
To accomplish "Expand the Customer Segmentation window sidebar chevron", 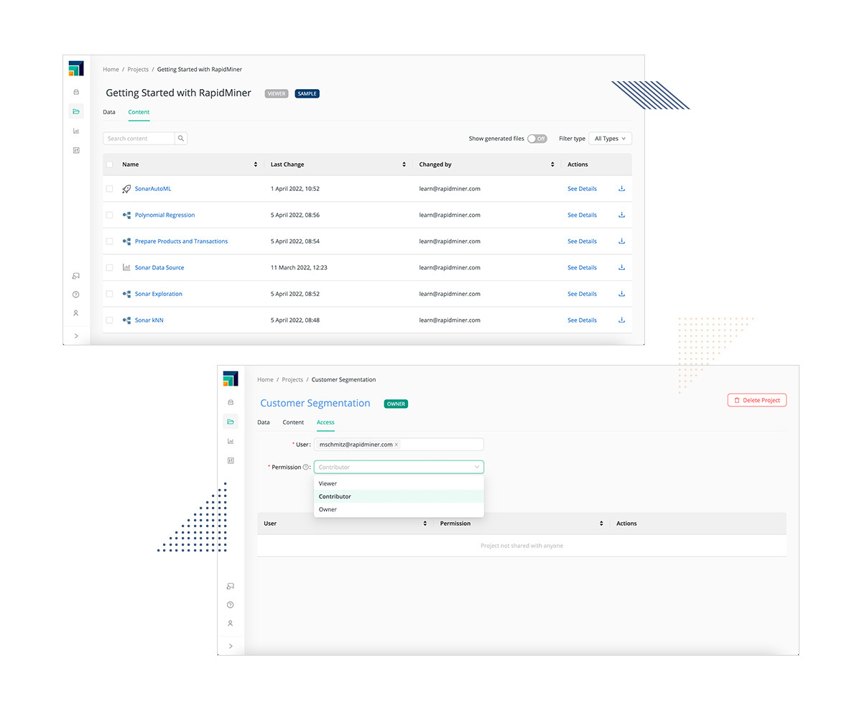I will pos(231,646).
